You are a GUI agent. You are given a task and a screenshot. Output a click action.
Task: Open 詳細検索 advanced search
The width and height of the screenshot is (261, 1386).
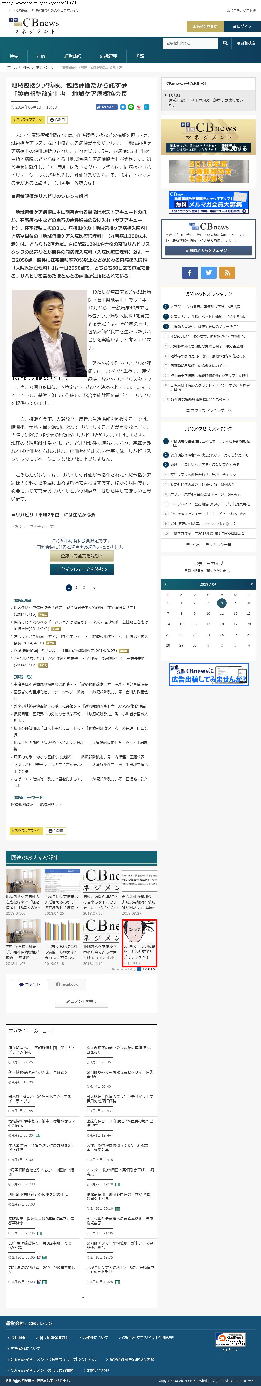(246, 43)
